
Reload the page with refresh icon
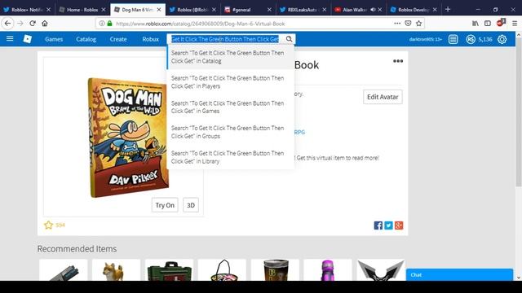tap(33, 24)
